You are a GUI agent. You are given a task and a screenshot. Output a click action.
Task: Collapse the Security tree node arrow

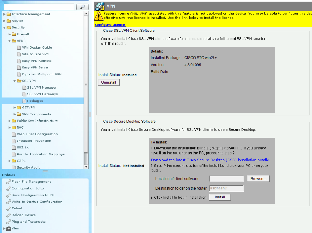(4, 27)
